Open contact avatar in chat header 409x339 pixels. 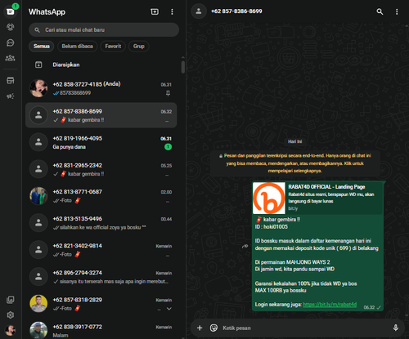[x=199, y=11]
